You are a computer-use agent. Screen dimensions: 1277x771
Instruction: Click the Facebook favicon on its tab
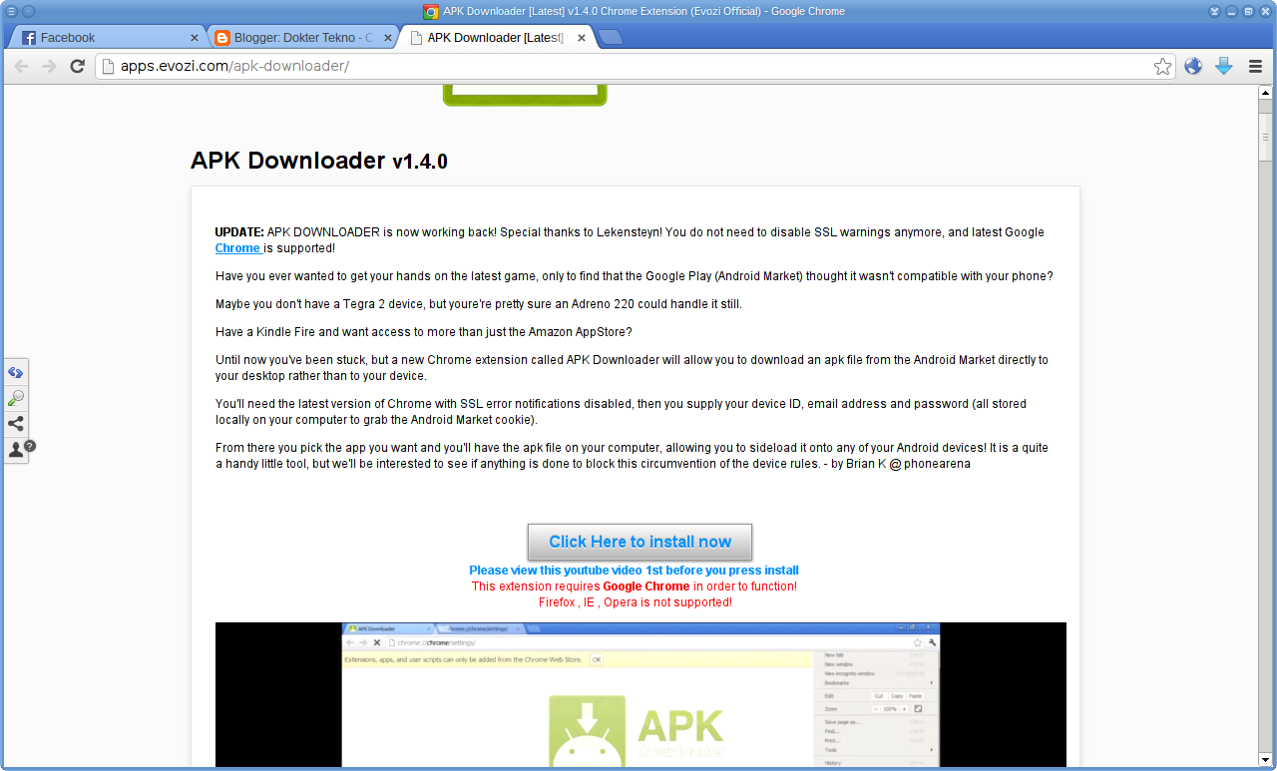(29, 38)
